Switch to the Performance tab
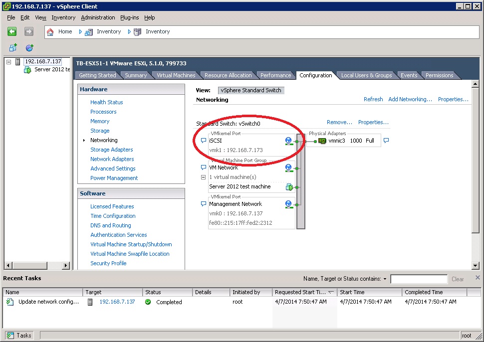Screen dimensions: 484x342 [275, 75]
